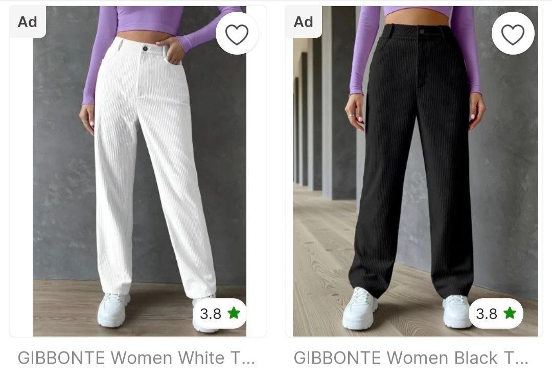Click the word White in left product title

point(201,358)
